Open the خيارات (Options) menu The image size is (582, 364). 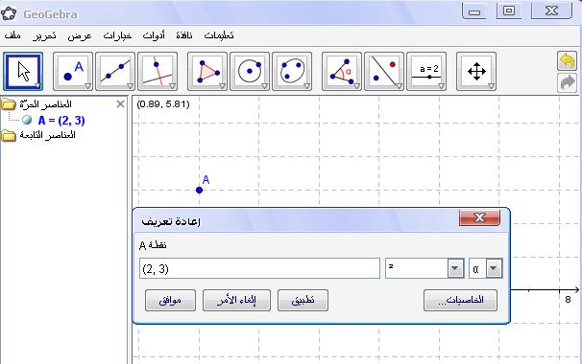point(117,35)
